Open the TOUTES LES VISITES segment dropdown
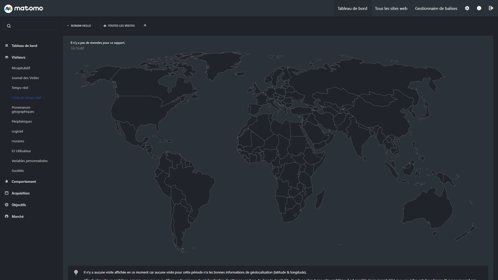 [x=119, y=26]
